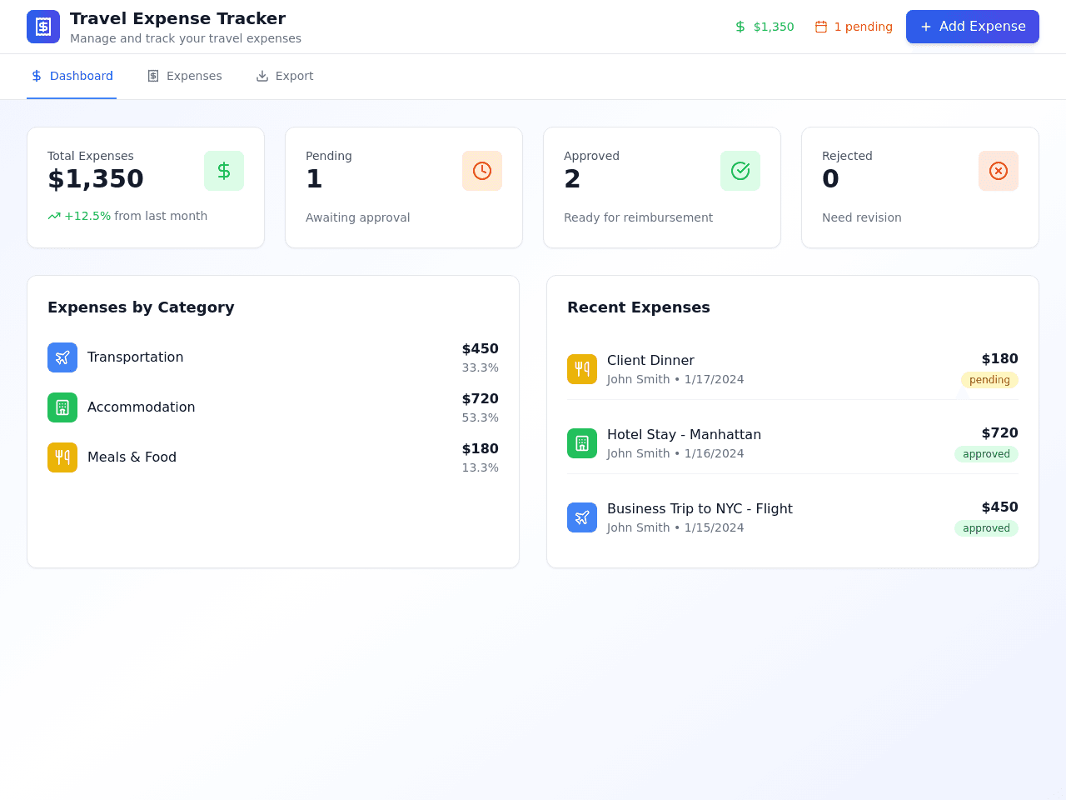
Task: Click the approved badge under $720
Action: point(986,454)
